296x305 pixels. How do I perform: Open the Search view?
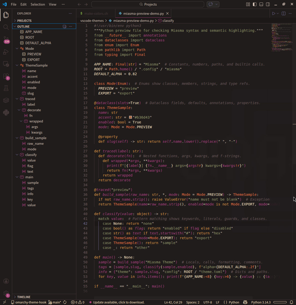pos(6,26)
